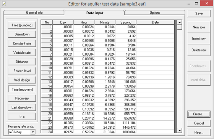Screen dimensions: 214x139
Task: Select Minute cell 8.3952
Action: [105, 109]
